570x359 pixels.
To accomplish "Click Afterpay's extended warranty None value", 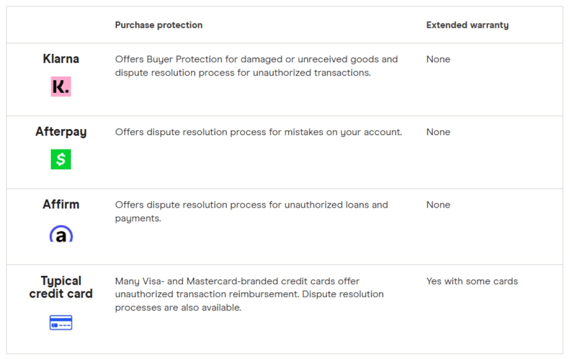I will point(438,132).
